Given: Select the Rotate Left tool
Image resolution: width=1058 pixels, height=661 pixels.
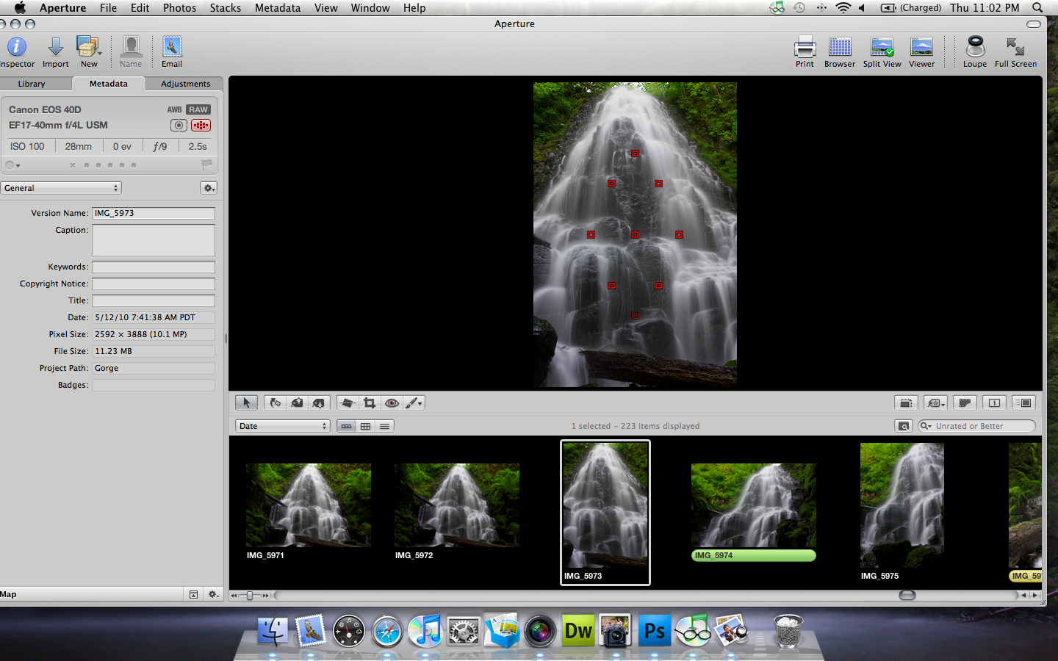Looking at the screenshot, I should click(x=275, y=402).
